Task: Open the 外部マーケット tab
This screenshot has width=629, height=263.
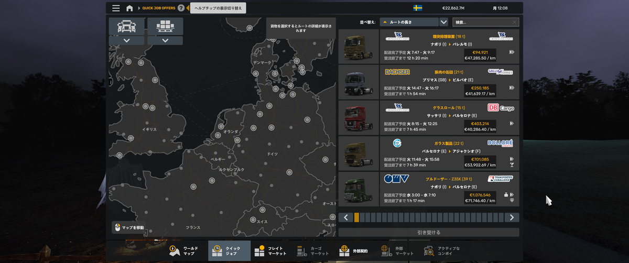Action: coord(398,251)
